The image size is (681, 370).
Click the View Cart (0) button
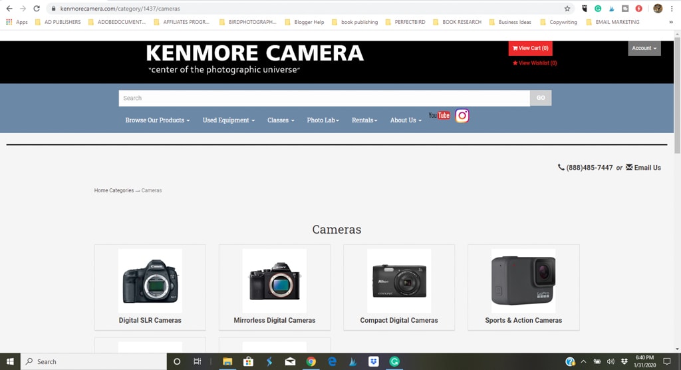[530, 49]
